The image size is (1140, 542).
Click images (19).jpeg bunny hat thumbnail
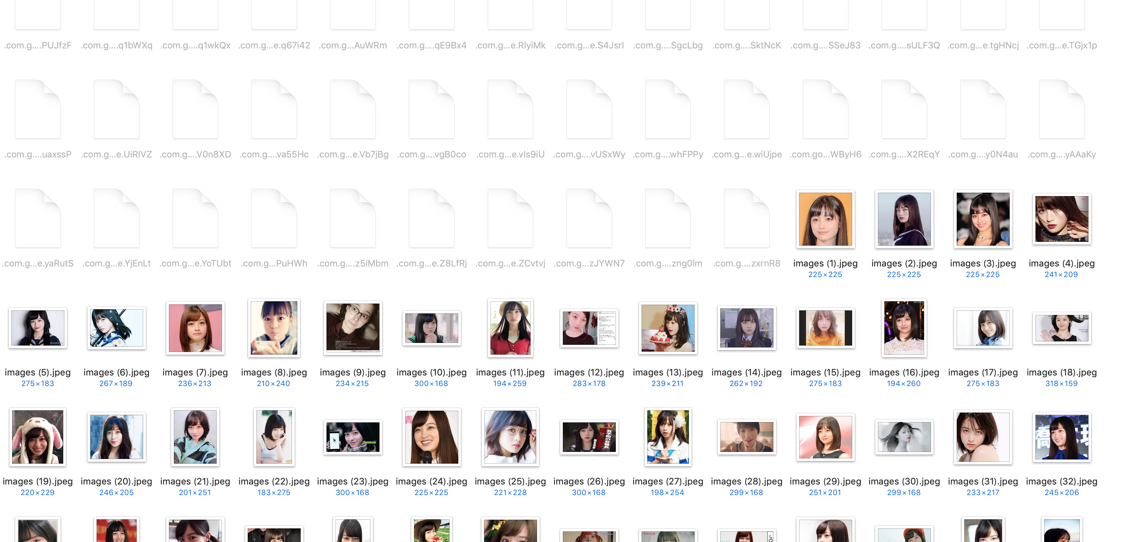tap(37, 437)
